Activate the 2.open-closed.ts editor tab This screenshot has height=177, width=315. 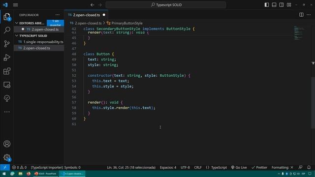pyautogui.click(x=87, y=15)
